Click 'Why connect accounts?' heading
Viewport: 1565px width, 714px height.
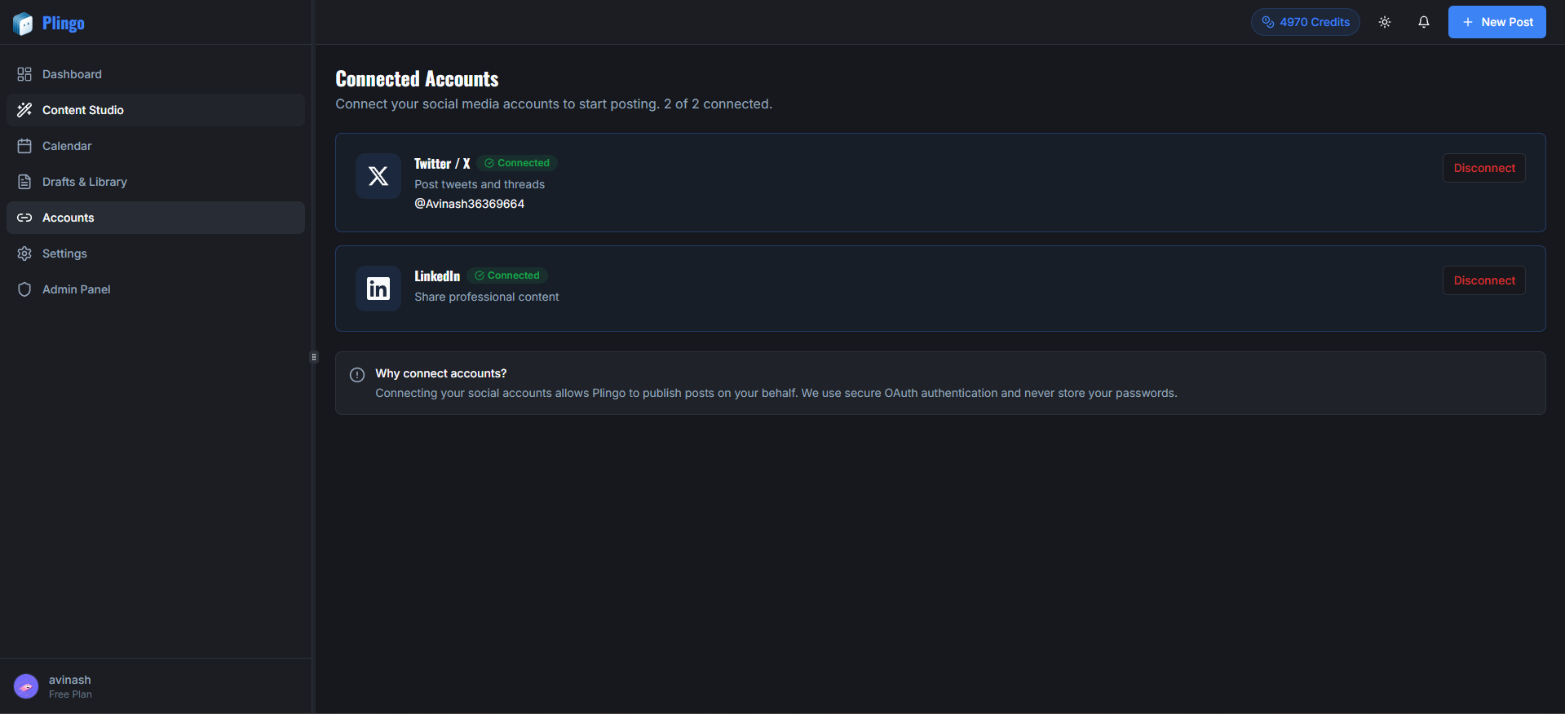[441, 373]
